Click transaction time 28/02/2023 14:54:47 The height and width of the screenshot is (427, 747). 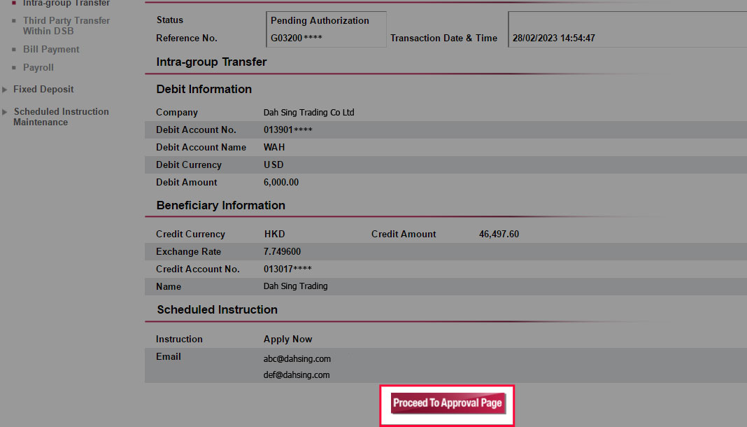(x=553, y=38)
